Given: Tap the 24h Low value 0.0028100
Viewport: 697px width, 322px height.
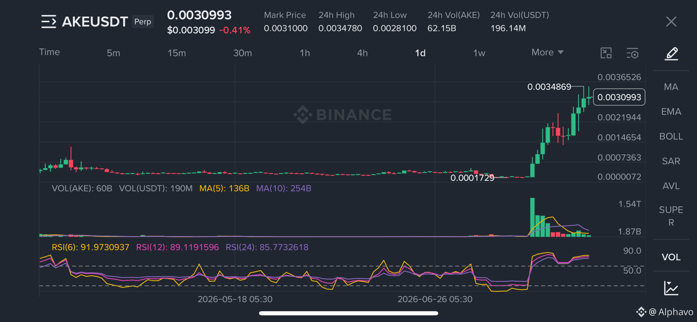Looking at the screenshot, I should click(394, 28).
